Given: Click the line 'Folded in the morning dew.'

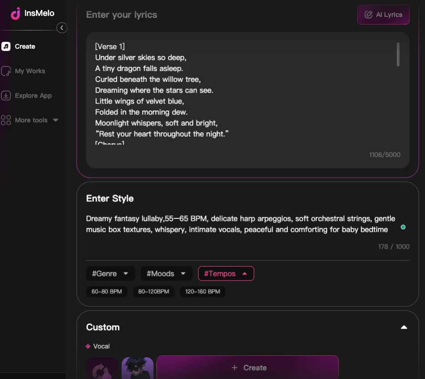Looking at the screenshot, I should pyautogui.click(x=141, y=112).
